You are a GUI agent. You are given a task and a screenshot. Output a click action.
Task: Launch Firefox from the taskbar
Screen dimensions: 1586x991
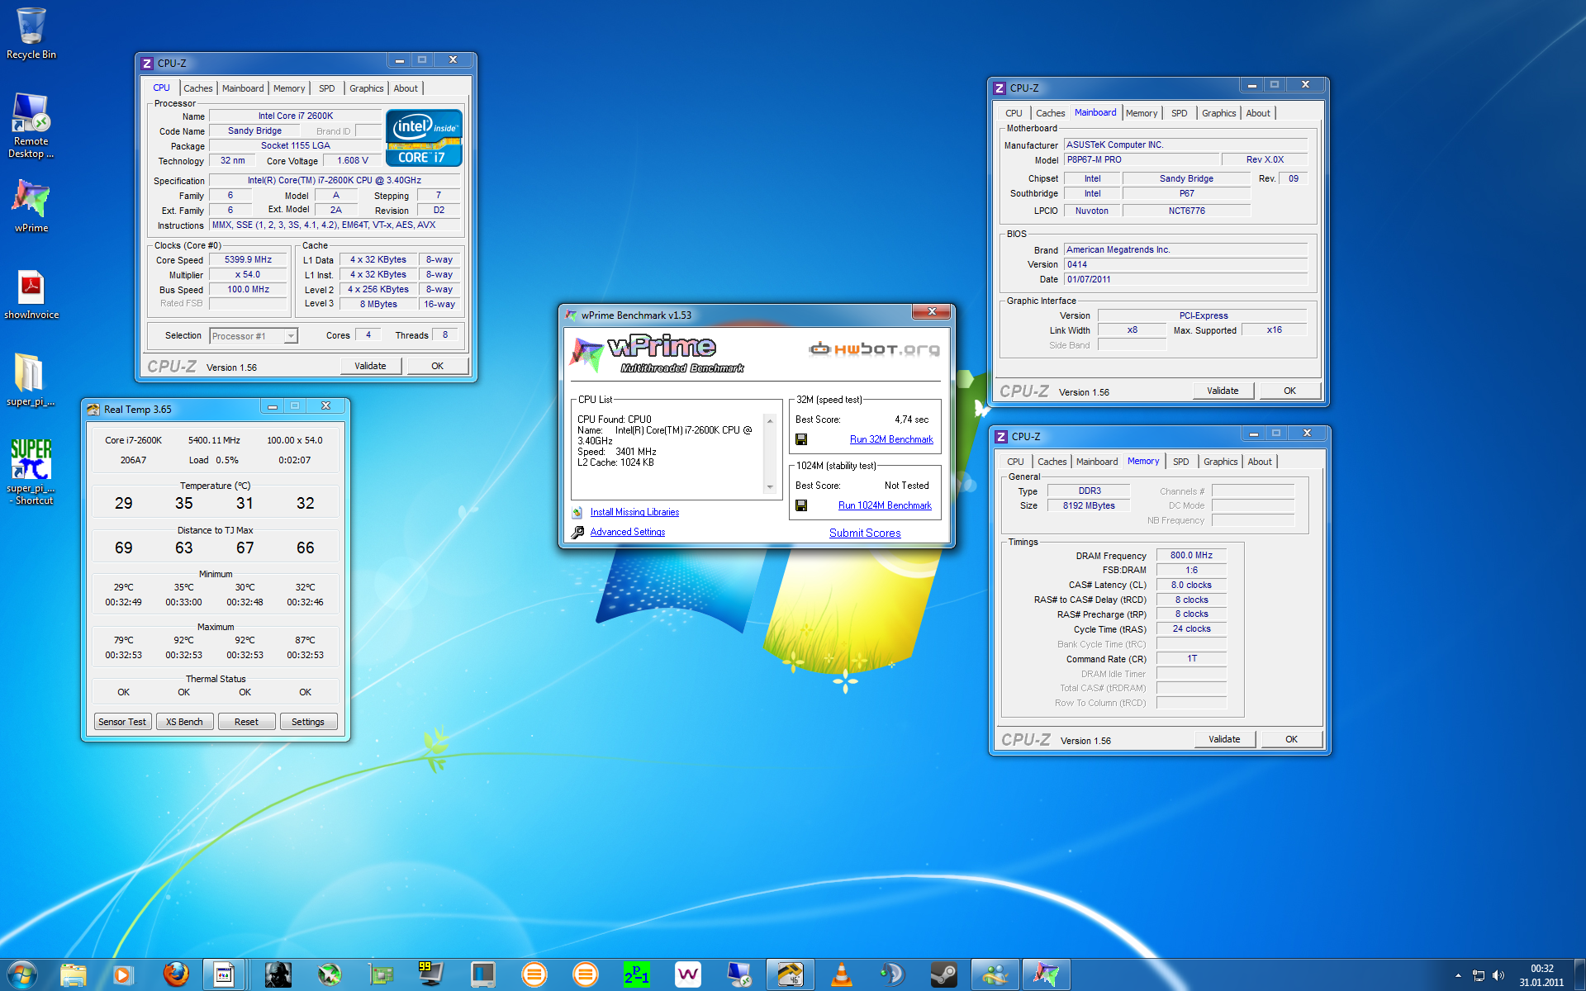coord(175,975)
